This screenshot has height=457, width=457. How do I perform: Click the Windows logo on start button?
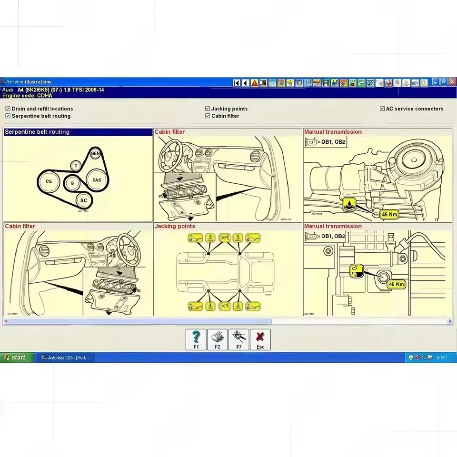6,358
